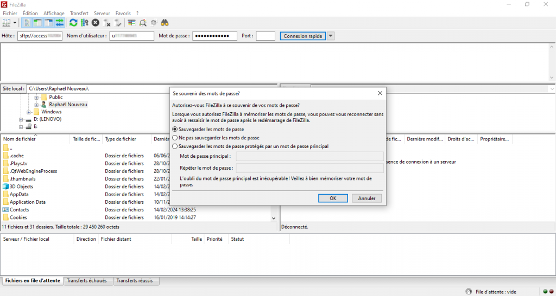The width and height of the screenshot is (556, 296).
Task: Open the Transfert menu
Action: [x=79, y=13]
